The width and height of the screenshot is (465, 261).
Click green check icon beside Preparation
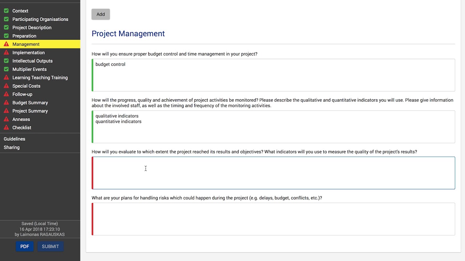click(6, 36)
